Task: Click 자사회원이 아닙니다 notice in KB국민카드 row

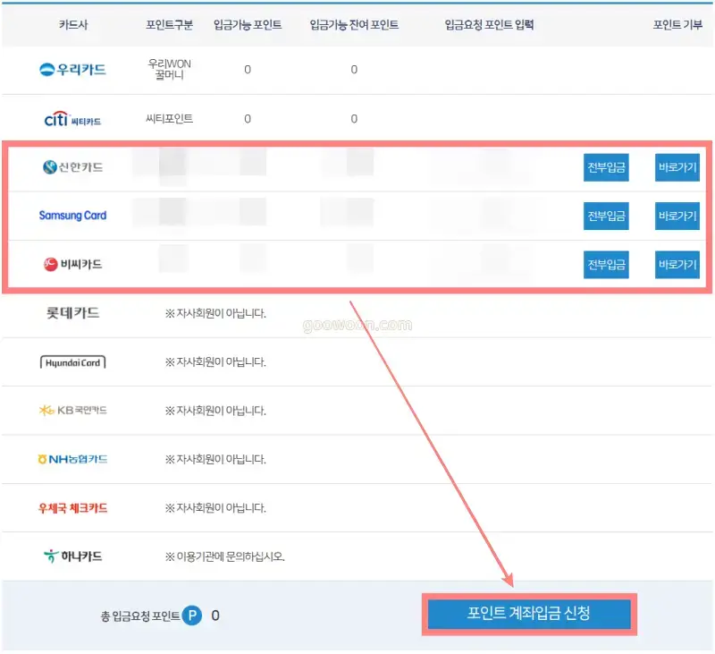Action: [x=215, y=411]
